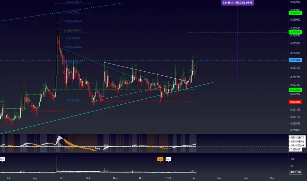Click the 7.229867 indicator value
Viewport: 307px width, 181px height.
295,149
